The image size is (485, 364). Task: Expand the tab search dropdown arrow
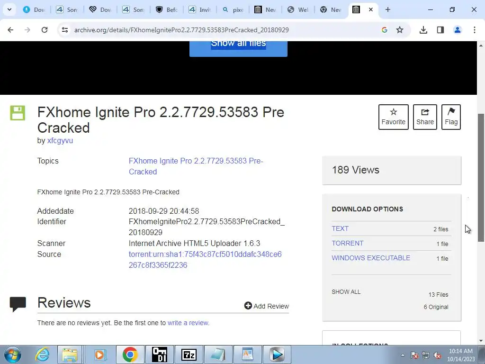[9, 9]
